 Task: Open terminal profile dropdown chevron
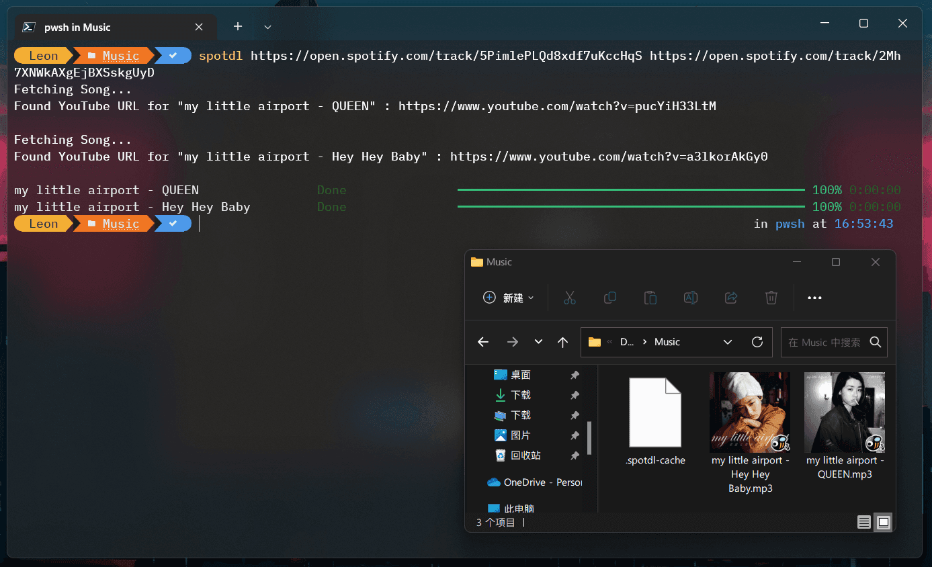pos(267,27)
